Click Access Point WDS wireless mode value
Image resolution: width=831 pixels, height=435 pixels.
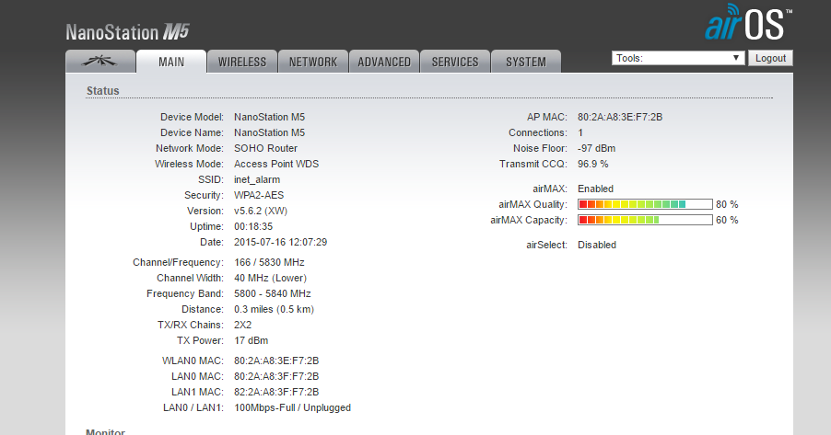click(x=276, y=164)
